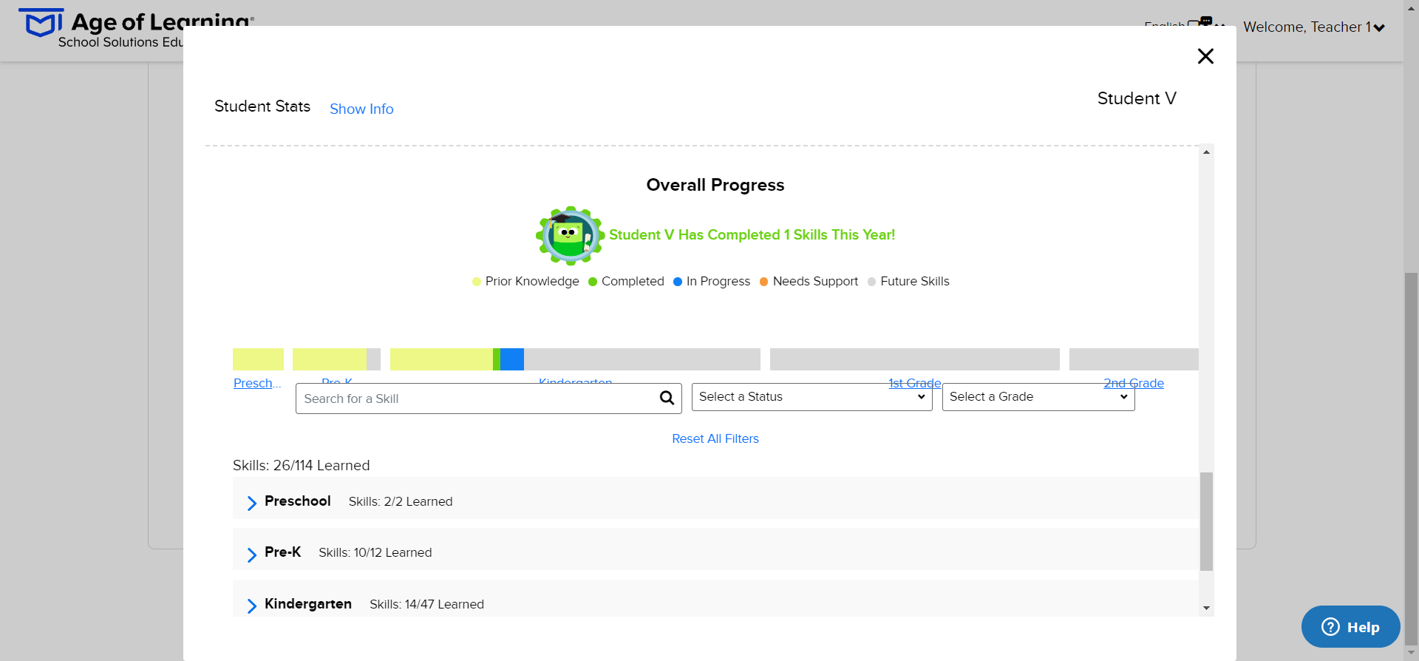This screenshot has width=1419, height=661.
Task: Click the Future Skills legend dot
Action: [x=872, y=282]
